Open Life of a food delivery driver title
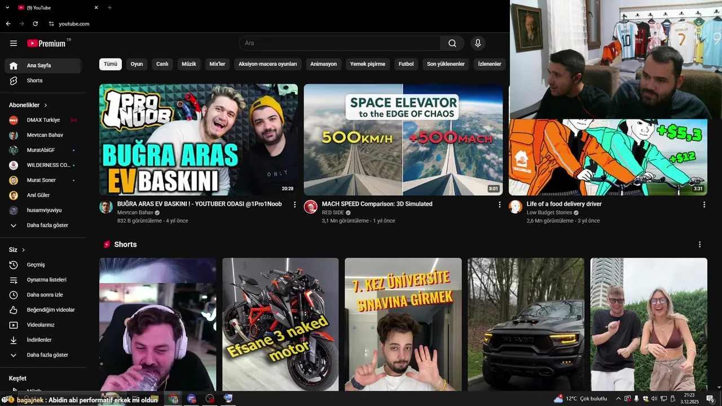 pos(564,204)
